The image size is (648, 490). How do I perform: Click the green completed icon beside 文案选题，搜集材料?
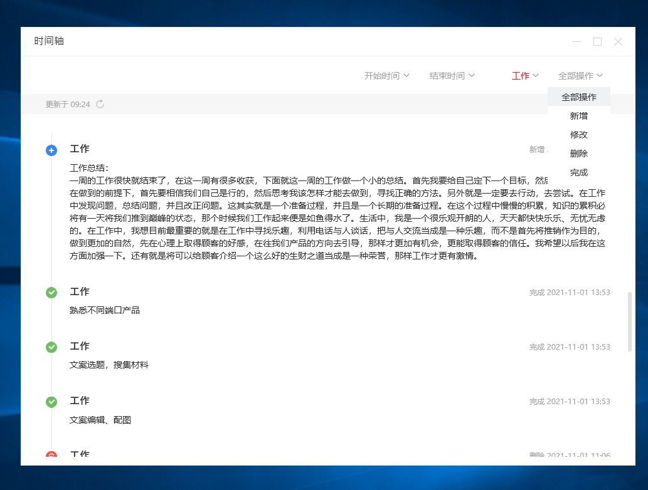(51, 347)
